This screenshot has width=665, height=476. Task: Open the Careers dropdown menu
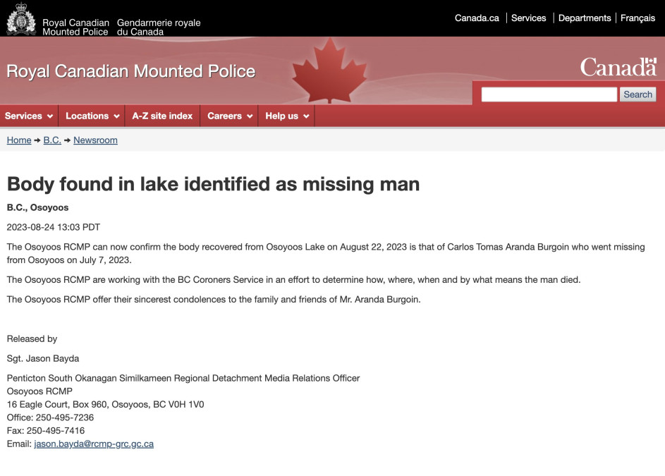pyautogui.click(x=230, y=116)
